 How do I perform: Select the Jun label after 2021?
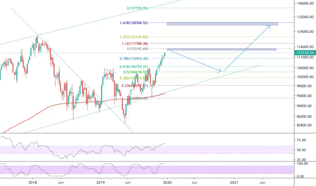point(262,183)
